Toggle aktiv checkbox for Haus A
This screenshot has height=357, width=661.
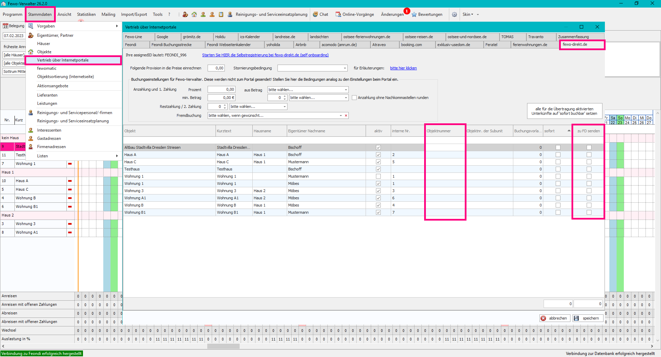coord(378,155)
